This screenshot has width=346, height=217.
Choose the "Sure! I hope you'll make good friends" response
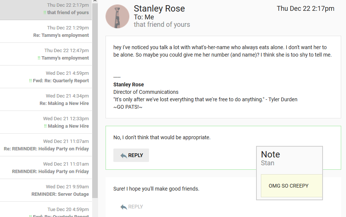click(156, 189)
